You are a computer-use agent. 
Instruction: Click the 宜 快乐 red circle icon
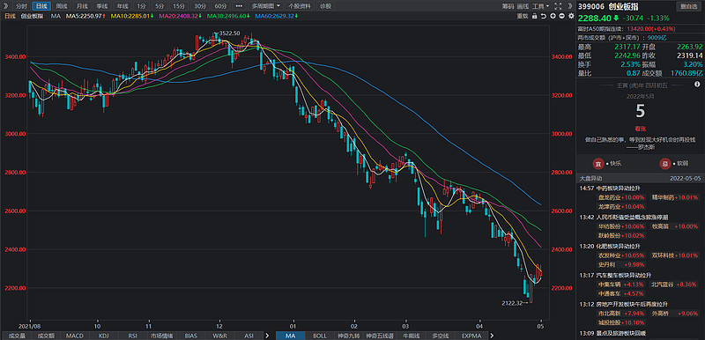point(598,164)
